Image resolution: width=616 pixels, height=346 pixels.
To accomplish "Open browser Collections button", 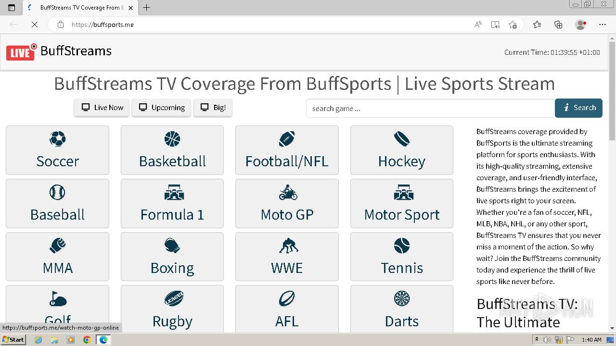I will tap(558, 25).
